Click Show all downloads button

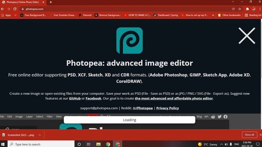point(249,135)
